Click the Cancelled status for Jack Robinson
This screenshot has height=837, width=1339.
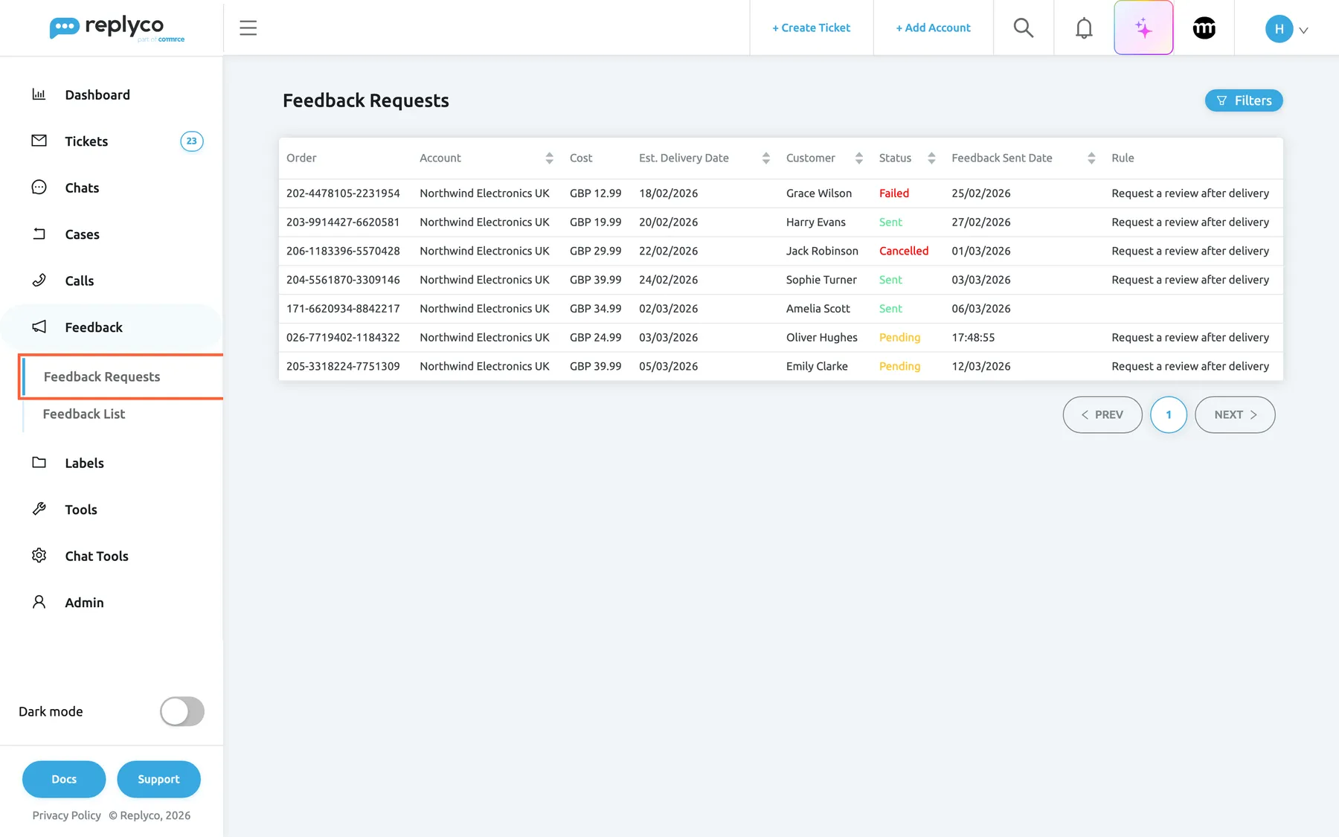tap(904, 251)
